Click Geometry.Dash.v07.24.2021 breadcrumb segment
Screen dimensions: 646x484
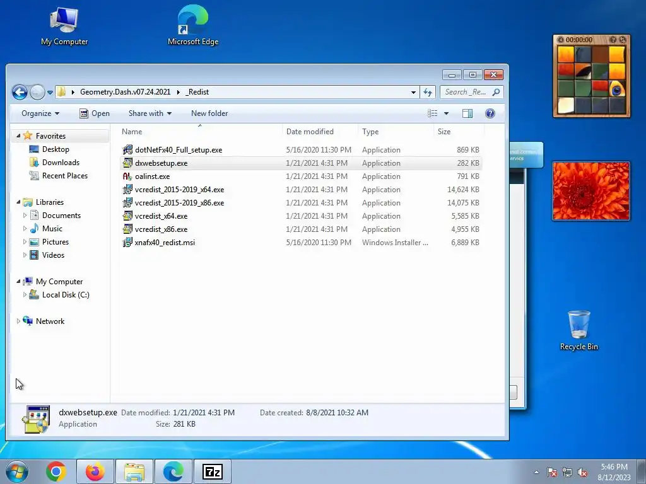pos(125,92)
